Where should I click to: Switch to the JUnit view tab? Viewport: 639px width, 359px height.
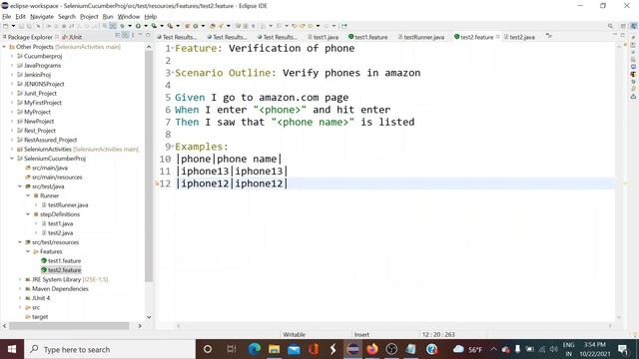coord(72,37)
